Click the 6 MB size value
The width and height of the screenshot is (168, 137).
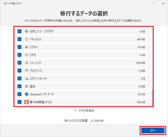tap(142, 86)
